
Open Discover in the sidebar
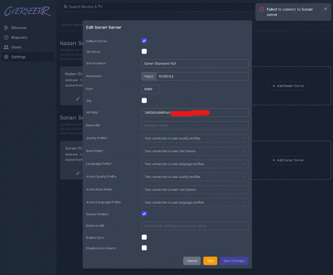click(x=28, y=28)
